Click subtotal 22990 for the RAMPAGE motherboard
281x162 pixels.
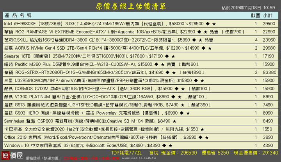269,32
